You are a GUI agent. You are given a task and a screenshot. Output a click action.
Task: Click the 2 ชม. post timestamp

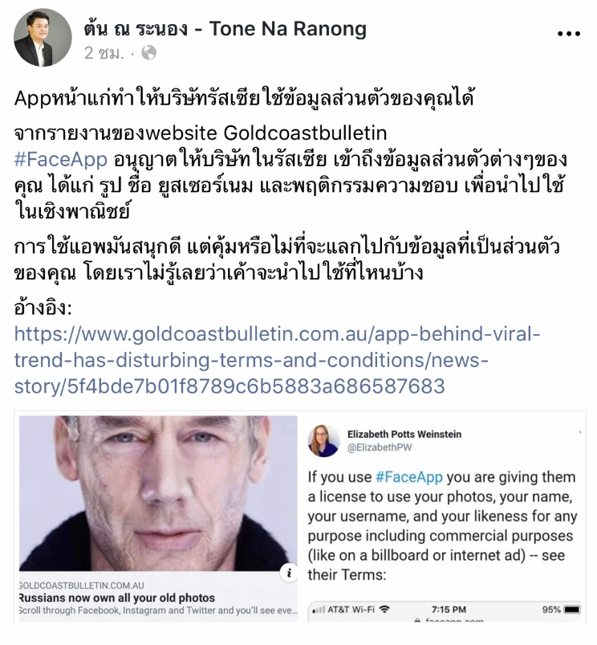tap(104, 53)
